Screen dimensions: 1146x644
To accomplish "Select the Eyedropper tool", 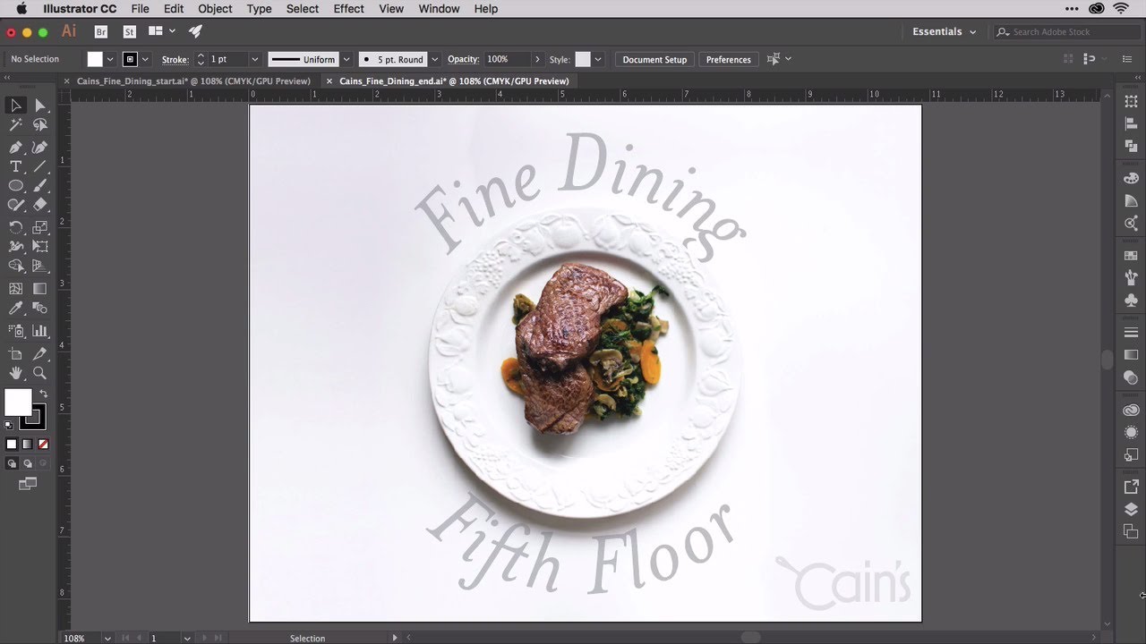I will click(15, 309).
